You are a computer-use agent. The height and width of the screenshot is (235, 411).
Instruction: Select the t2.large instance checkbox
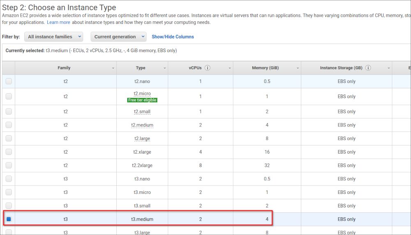(9, 138)
